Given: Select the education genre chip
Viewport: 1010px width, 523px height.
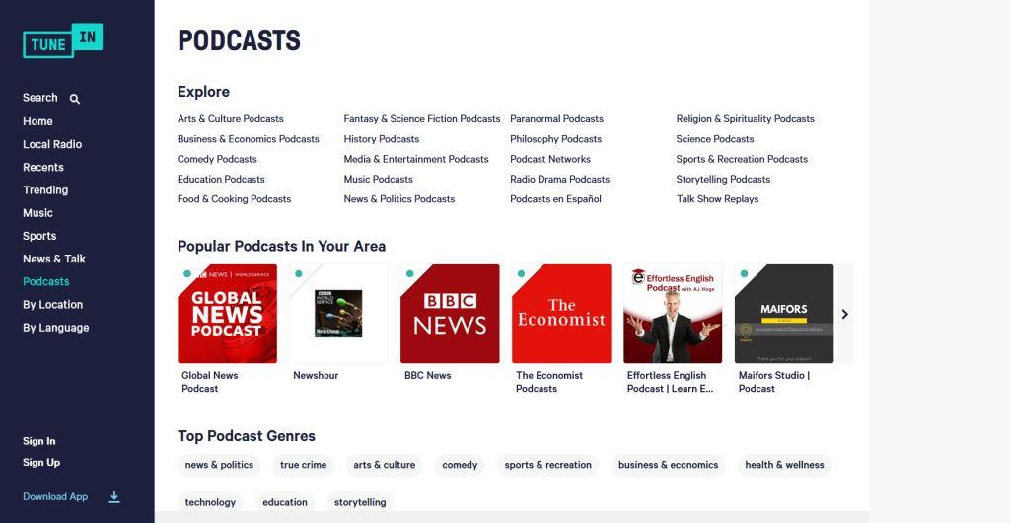Looking at the screenshot, I should point(285,502).
